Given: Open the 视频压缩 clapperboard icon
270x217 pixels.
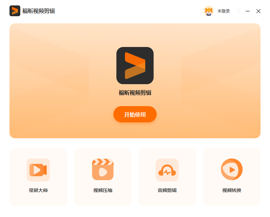Looking at the screenshot, I should point(103,169).
